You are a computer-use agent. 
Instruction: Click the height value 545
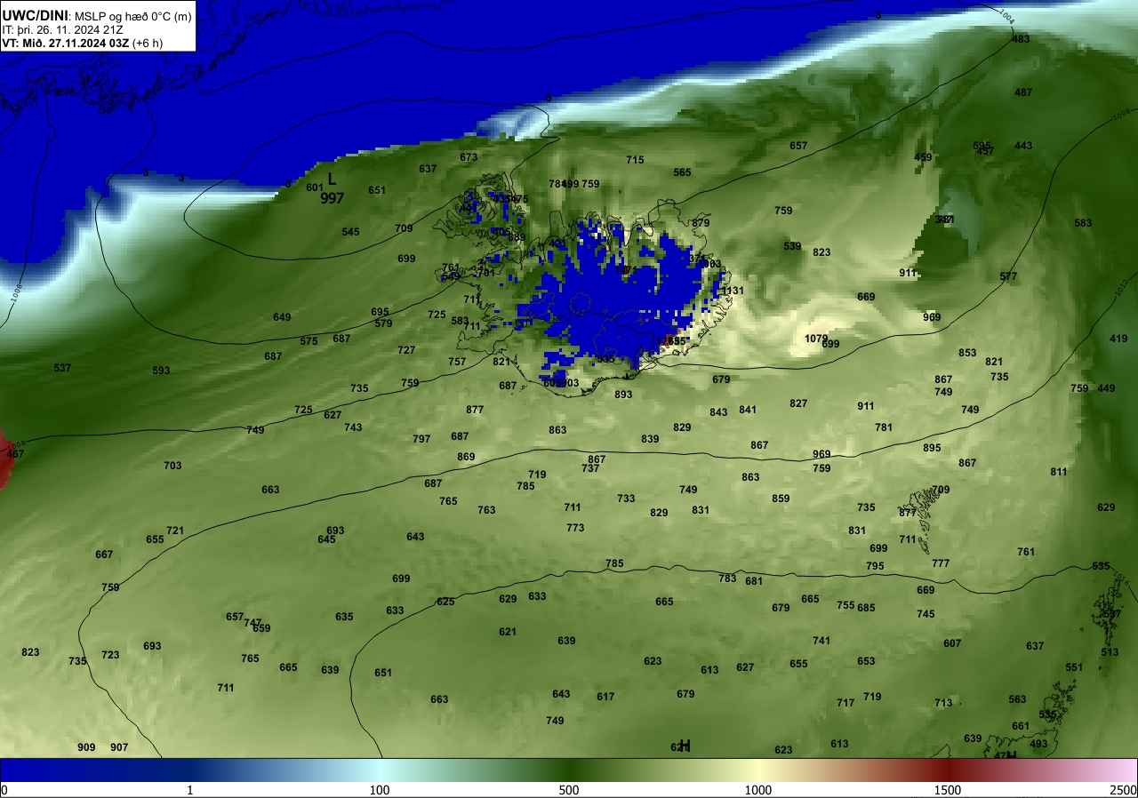point(350,232)
